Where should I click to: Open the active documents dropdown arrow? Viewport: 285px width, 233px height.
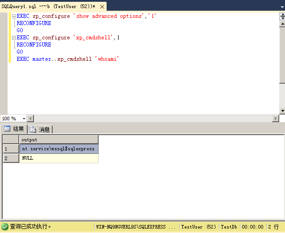[x=282, y=7]
